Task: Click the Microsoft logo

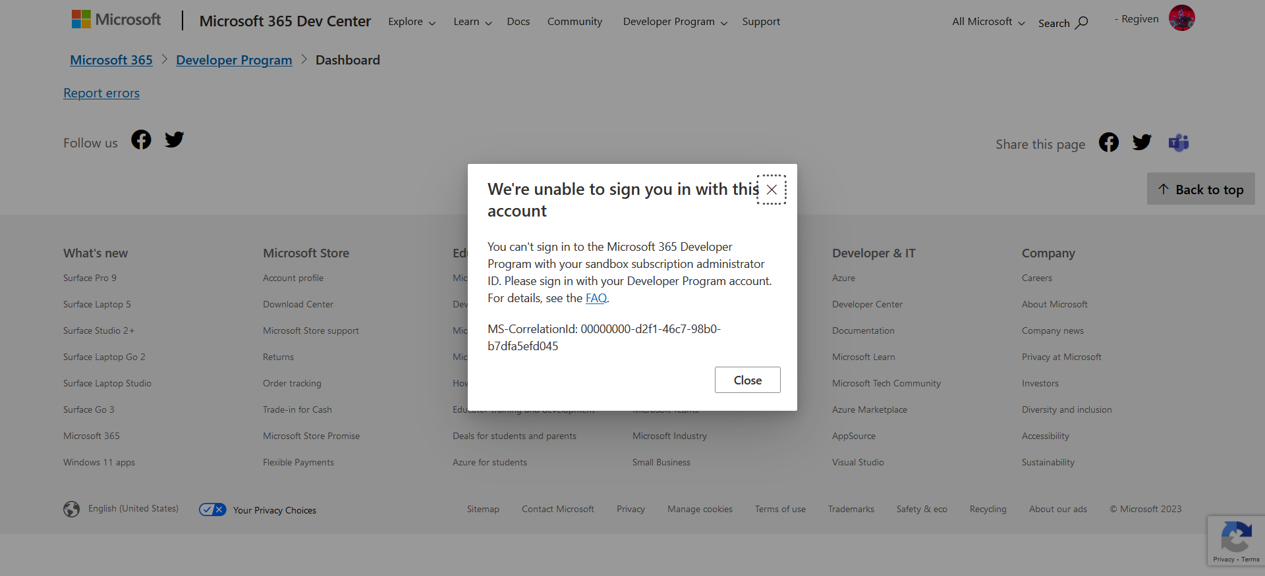Action: click(x=116, y=20)
